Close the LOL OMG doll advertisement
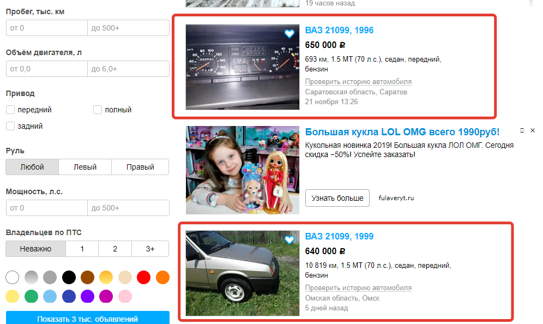 pos(533,130)
